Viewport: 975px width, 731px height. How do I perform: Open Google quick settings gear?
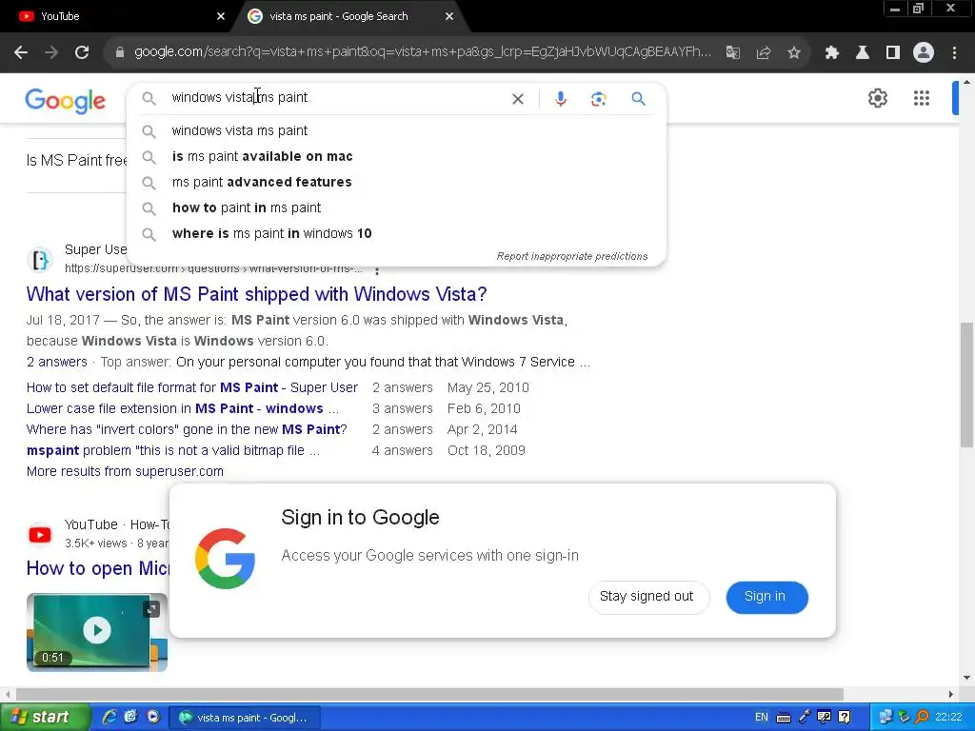[877, 98]
